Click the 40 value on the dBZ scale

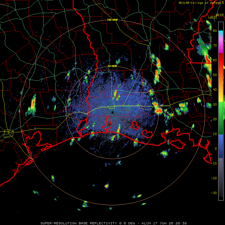[215, 90]
